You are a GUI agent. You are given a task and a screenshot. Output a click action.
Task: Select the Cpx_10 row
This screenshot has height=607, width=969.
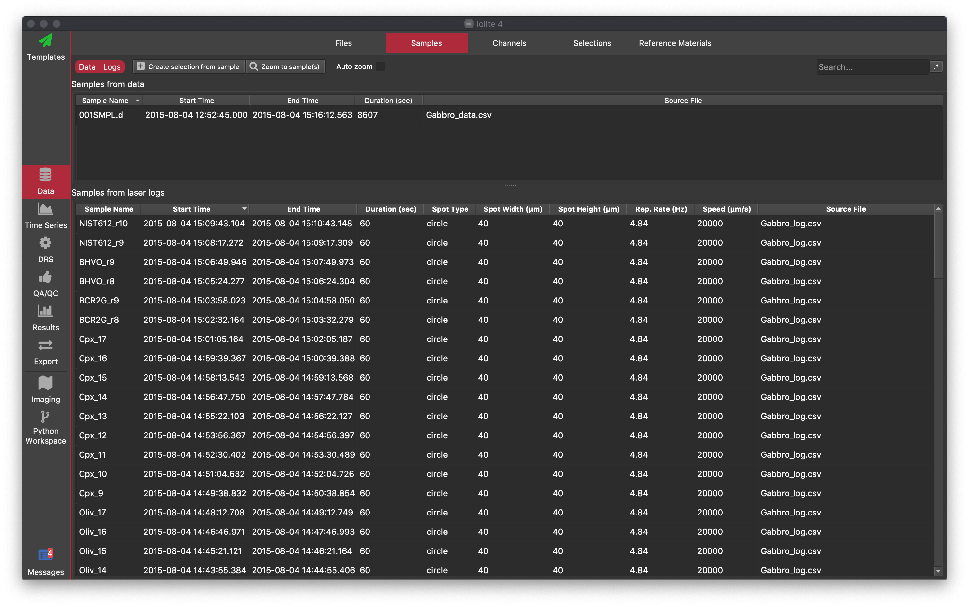click(x=505, y=474)
